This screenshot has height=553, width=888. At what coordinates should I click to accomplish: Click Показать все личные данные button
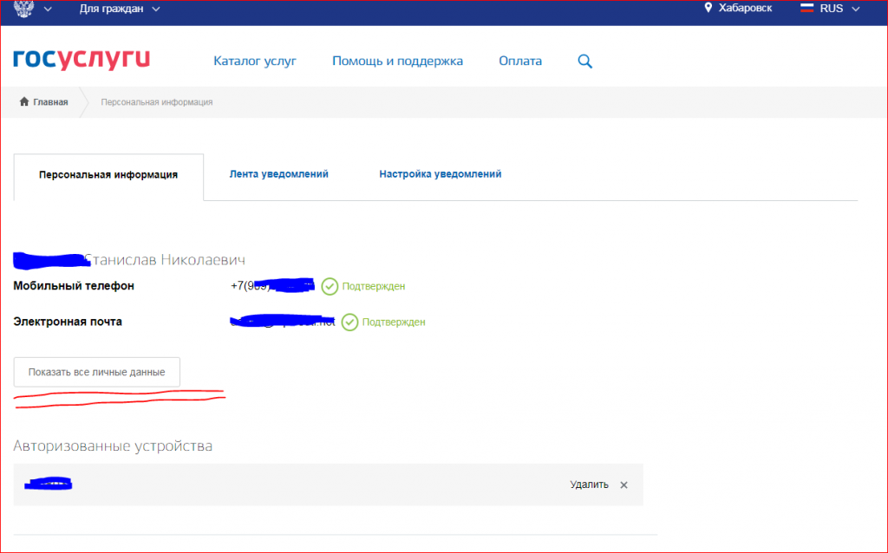pyautogui.click(x=97, y=372)
